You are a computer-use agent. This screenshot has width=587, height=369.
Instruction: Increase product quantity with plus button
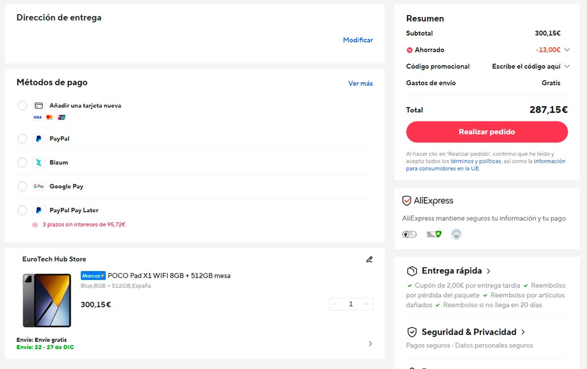366,304
